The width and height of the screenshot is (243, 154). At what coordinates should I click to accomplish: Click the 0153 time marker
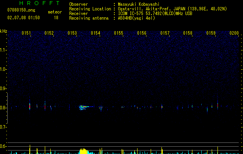72,33
